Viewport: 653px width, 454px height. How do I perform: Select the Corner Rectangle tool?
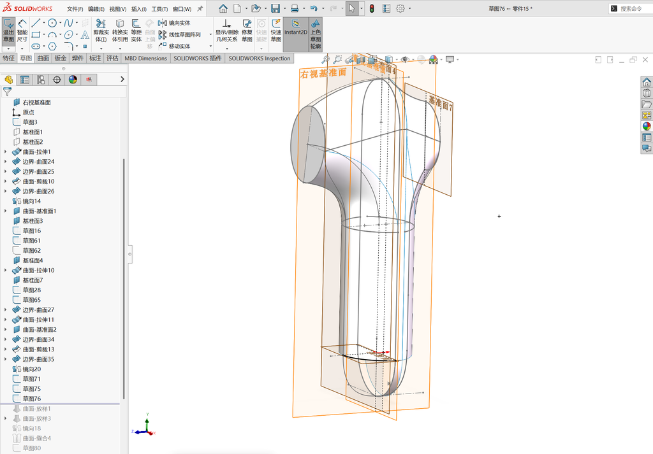click(x=36, y=34)
